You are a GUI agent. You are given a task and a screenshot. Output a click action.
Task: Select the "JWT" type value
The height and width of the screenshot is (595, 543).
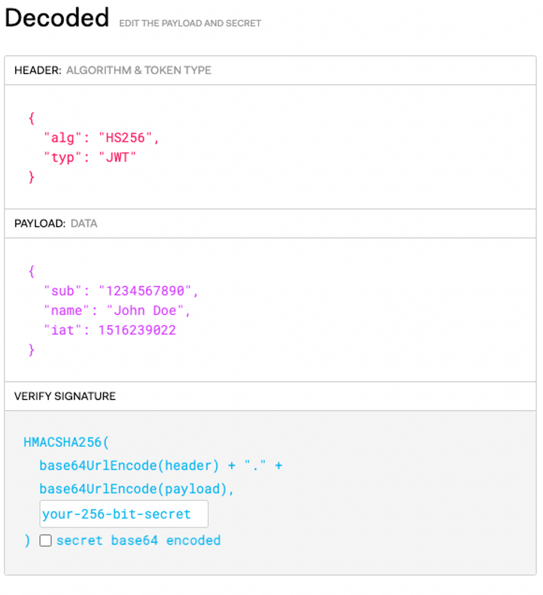click(x=117, y=158)
